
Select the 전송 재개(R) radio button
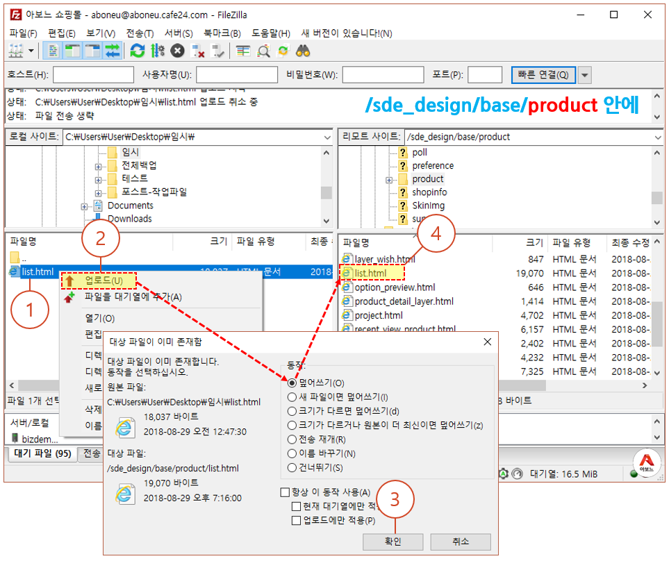[292, 439]
